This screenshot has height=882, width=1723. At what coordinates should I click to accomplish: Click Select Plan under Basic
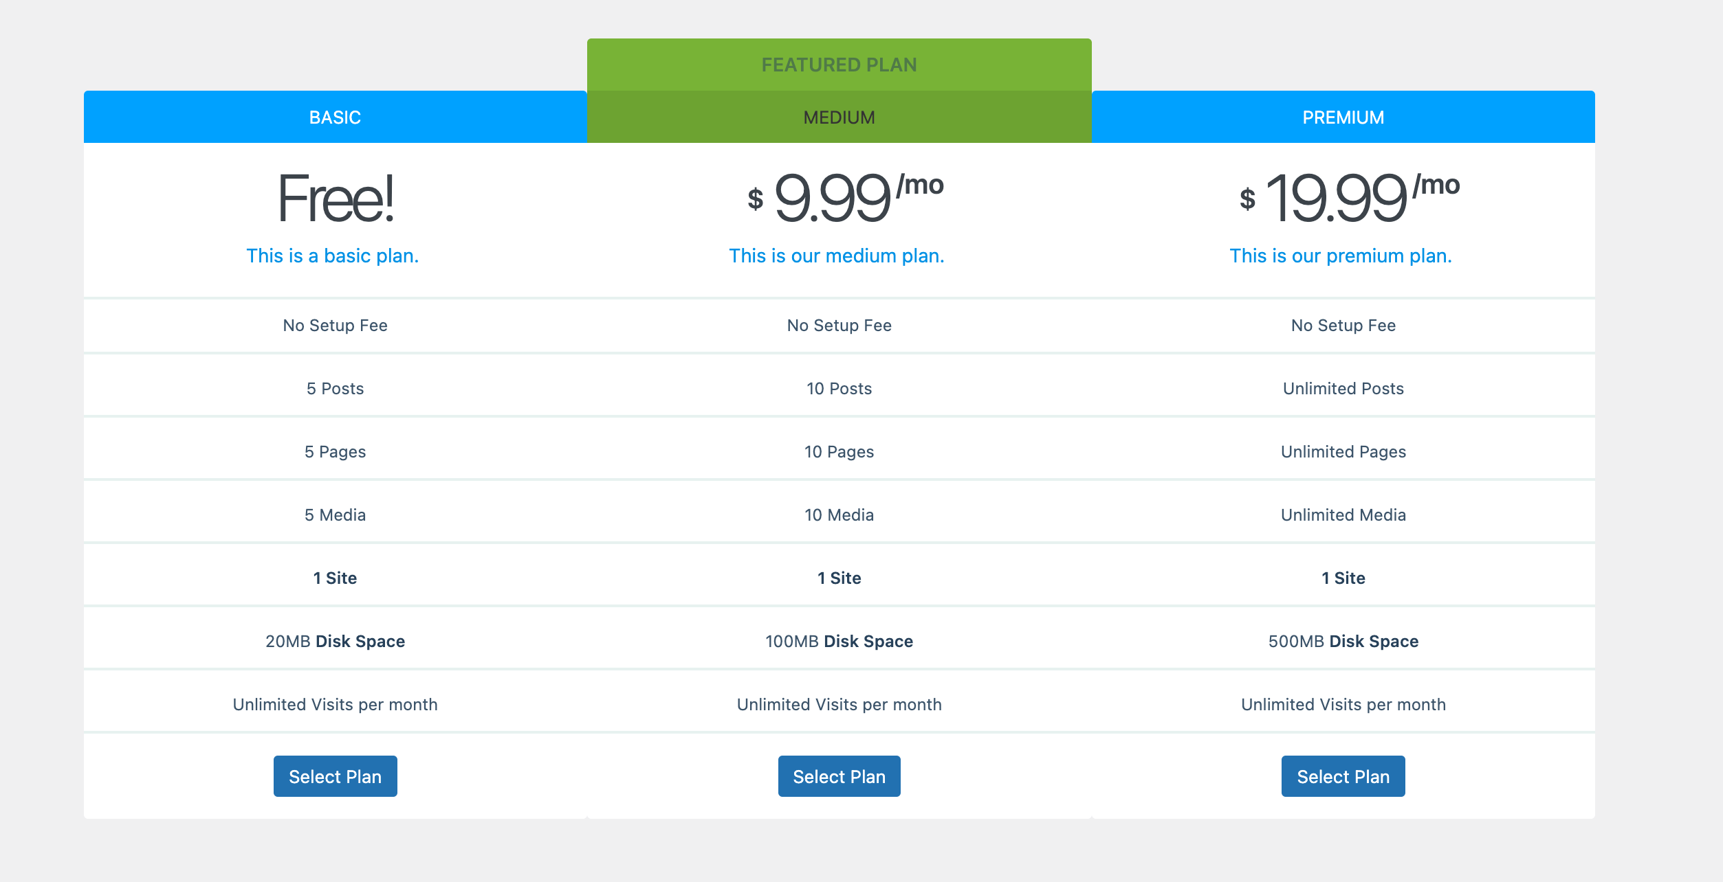pos(335,776)
